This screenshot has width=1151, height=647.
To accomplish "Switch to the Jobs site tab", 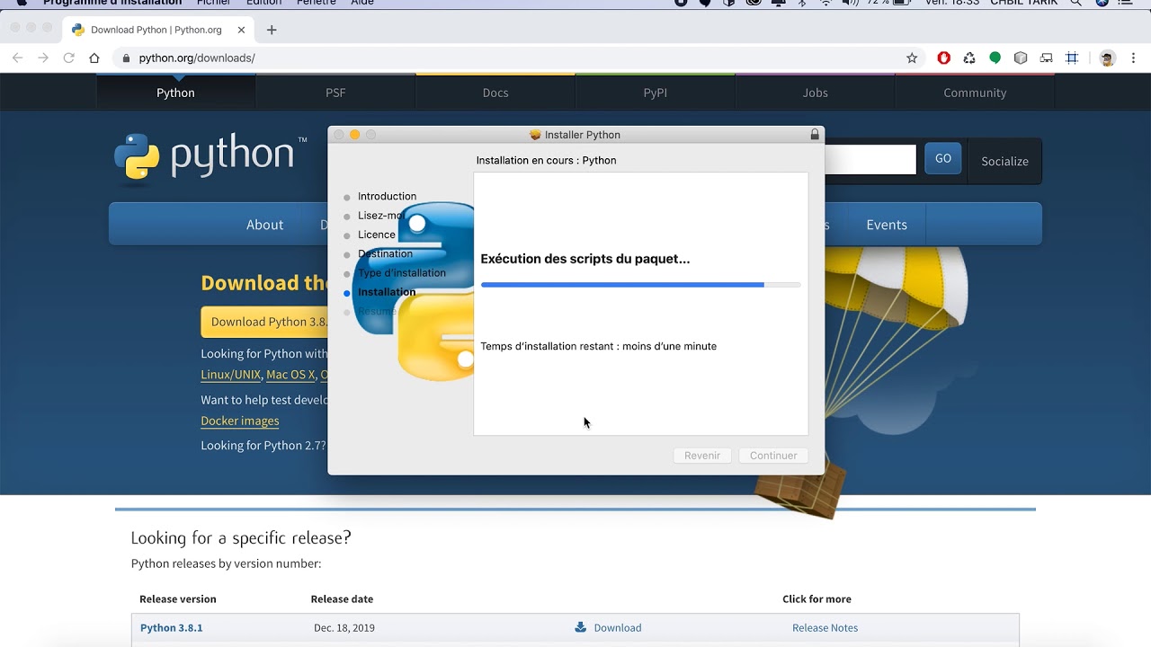I will (816, 93).
